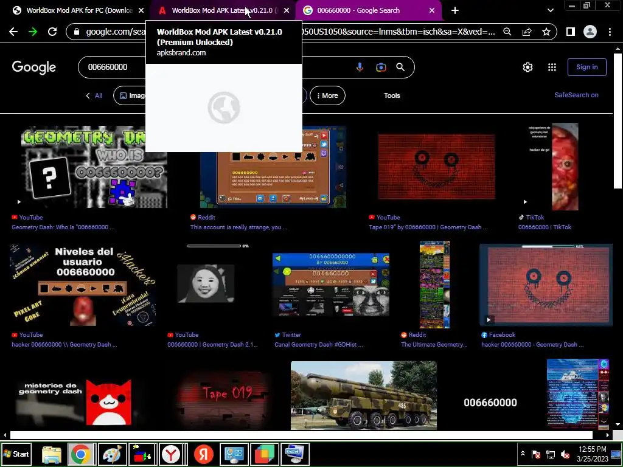Go back using browser back arrow
623x467 pixels.
click(13, 32)
